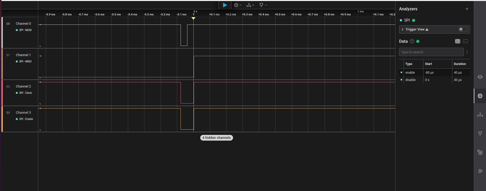
Task: Show channels via '4 hidden channels' pill
Action: (216, 138)
